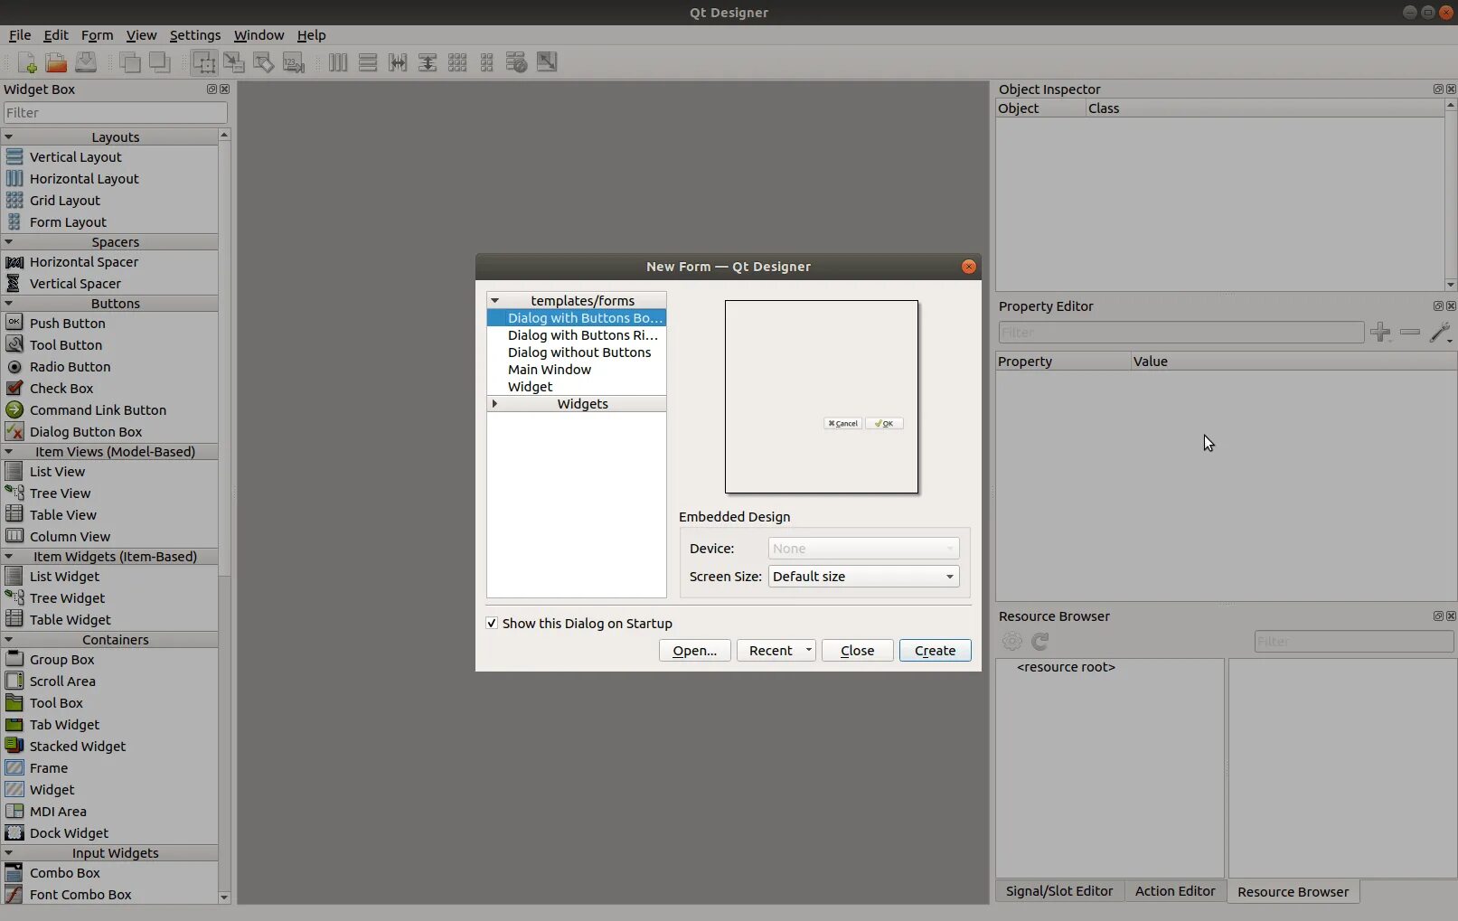Image resolution: width=1458 pixels, height=921 pixels.
Task: Click the Lay Out Horizontally toolbar icon
Action: 338,62
